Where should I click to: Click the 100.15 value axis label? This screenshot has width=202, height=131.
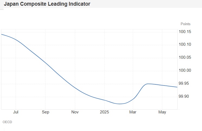185,32
